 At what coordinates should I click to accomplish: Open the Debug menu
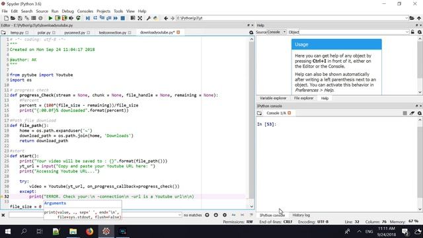coord(67,11)
